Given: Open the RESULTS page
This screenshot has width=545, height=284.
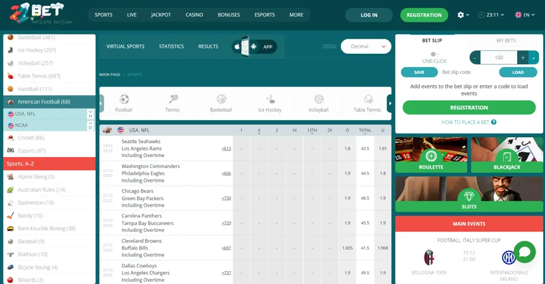Looking at the screenshot, I should click(x=208, y=47).
